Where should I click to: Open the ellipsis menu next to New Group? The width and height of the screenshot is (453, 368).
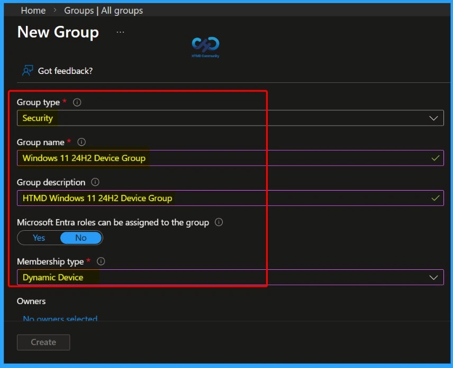click(120, 32)
